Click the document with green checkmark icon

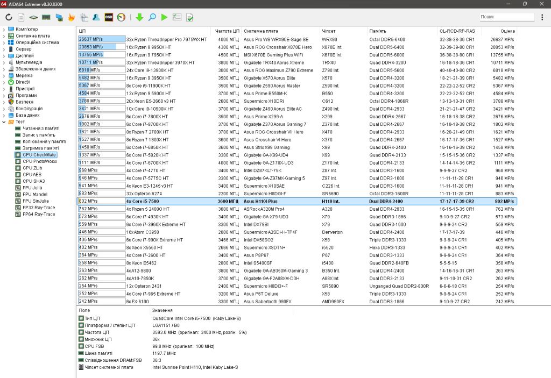(190, 17)
